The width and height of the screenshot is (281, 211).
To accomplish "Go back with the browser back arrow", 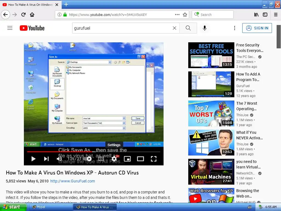I will coord(5,15).
